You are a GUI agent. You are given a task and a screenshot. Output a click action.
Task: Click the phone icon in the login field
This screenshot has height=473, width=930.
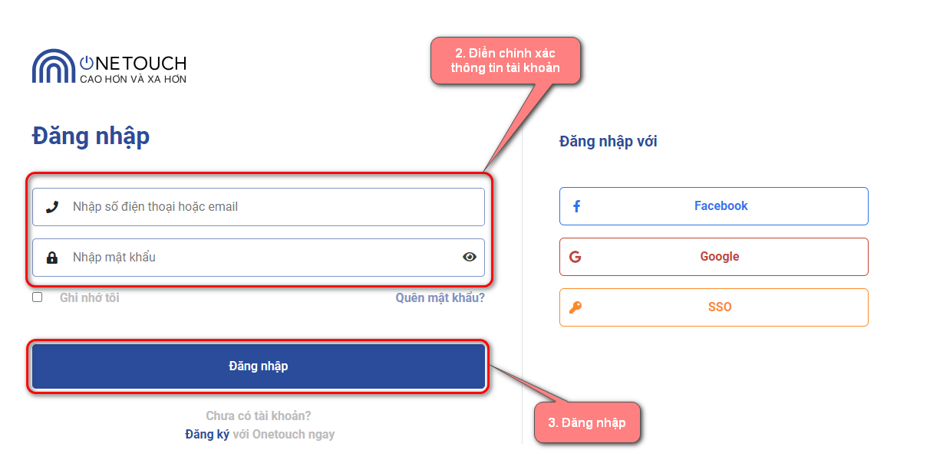click(x=52, y=207)
